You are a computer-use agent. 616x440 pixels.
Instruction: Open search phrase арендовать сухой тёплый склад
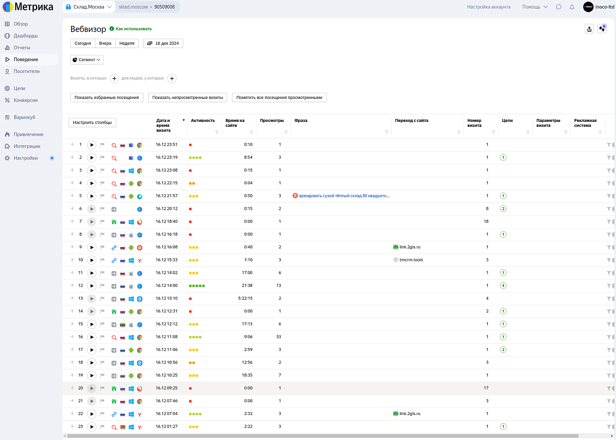(x=344, y=196)
